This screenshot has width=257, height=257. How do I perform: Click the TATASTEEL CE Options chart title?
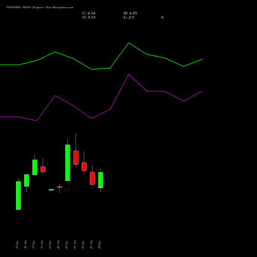(x=40, y=8)
